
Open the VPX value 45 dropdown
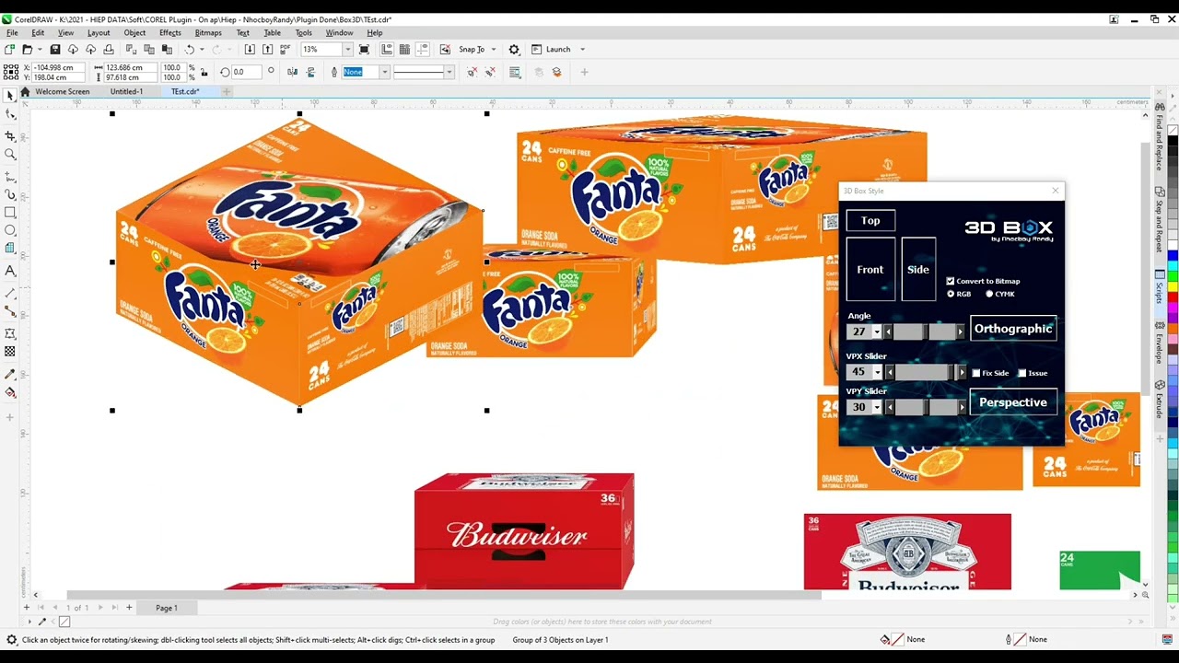876,372
